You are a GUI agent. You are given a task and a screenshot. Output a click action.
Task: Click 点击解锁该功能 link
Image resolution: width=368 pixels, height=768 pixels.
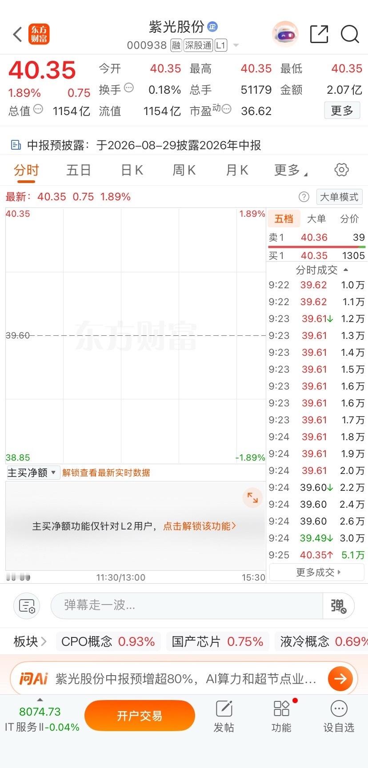pyautogui.click(x=200, y=526)
